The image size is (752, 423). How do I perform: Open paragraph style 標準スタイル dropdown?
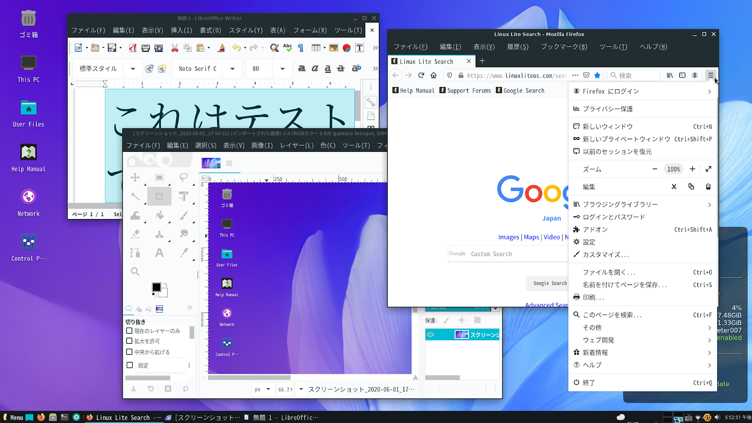[x=133, y=69]
